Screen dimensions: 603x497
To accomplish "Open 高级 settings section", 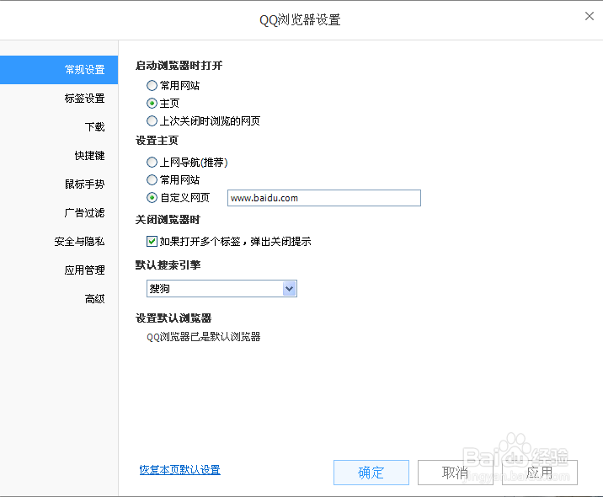I will [x=94, y=299].
